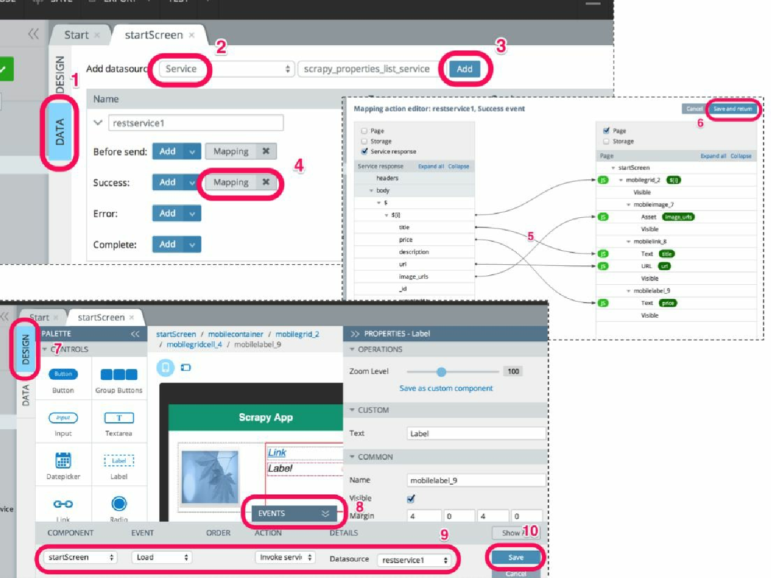
Task: Click the JS icon beside URL url
Action: 603,266
